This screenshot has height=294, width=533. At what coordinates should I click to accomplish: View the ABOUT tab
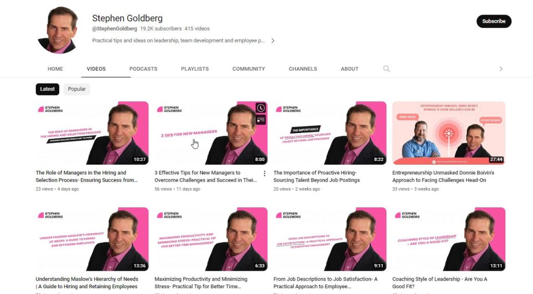(x=349, y=69)
